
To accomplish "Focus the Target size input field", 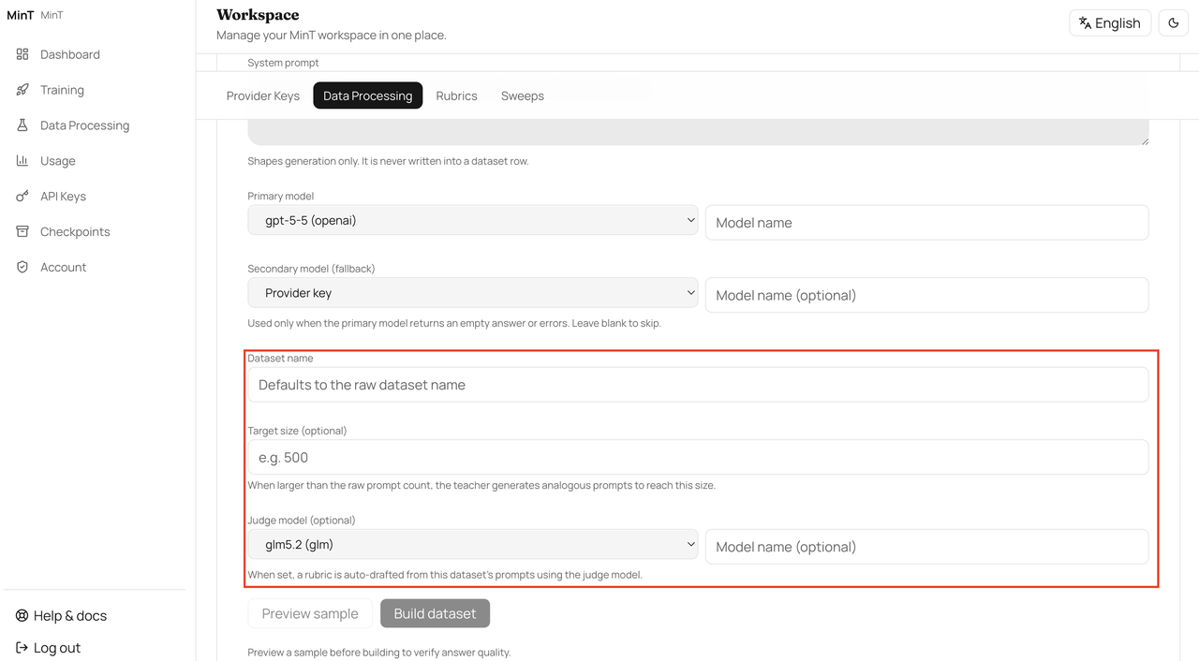I will (x=698, y=458).
